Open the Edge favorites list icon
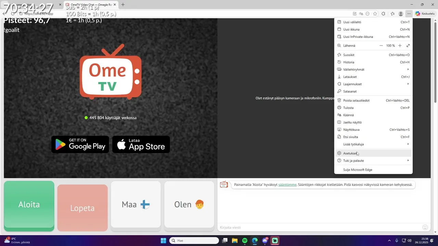 point(393,14)
